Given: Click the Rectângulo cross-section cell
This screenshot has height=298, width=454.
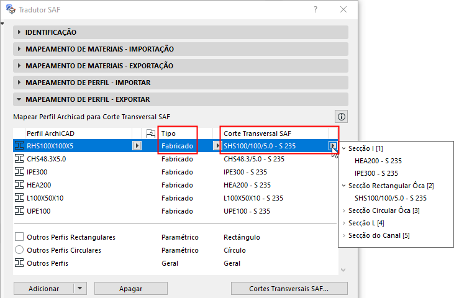Looking at the screenshot, I should (242, 237).
